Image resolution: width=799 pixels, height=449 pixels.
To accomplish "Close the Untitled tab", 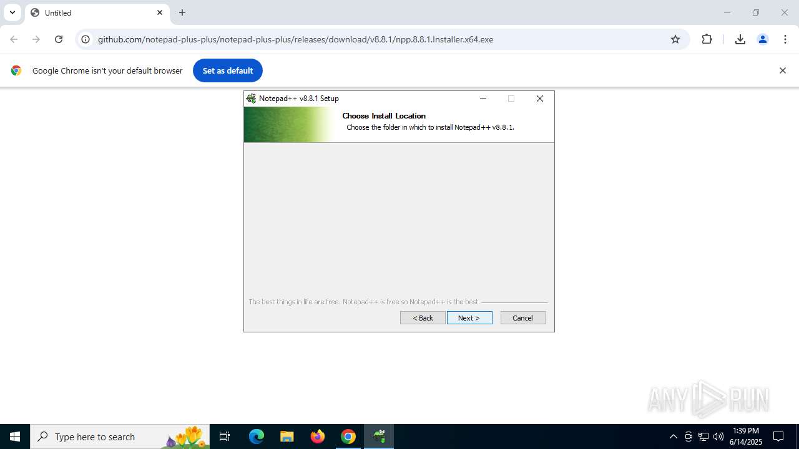I will click(x=160, y=12).
